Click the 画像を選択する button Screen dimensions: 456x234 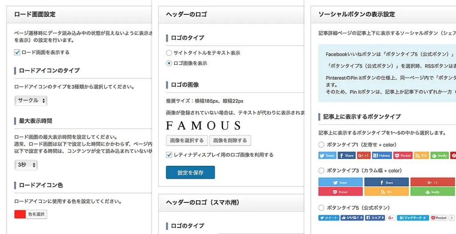click(187, 141)
